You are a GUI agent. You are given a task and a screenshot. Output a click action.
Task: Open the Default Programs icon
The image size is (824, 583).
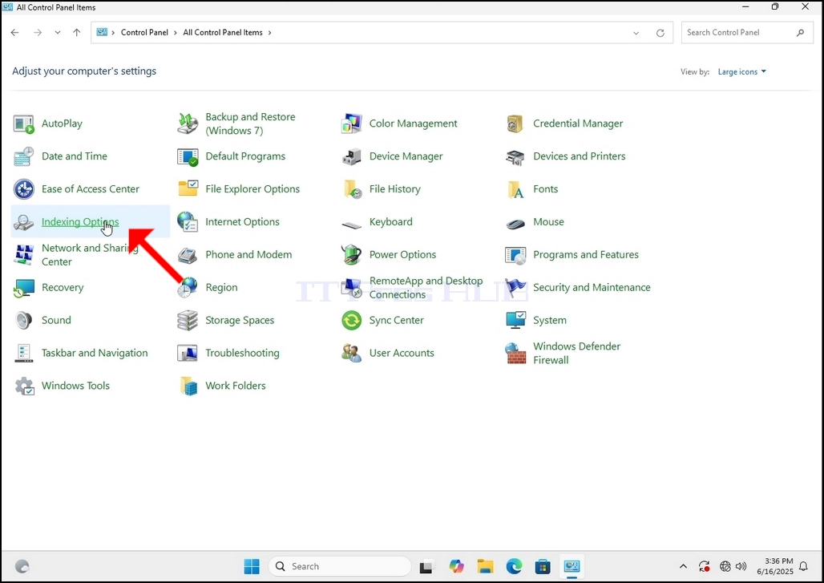(188, 156)
